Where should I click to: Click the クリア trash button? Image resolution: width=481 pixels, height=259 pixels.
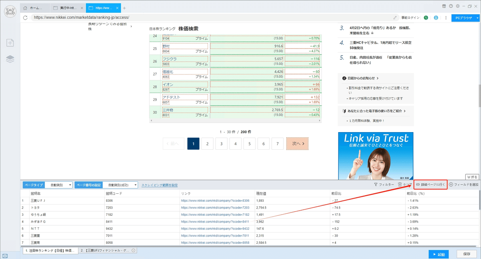coord(405,185)
